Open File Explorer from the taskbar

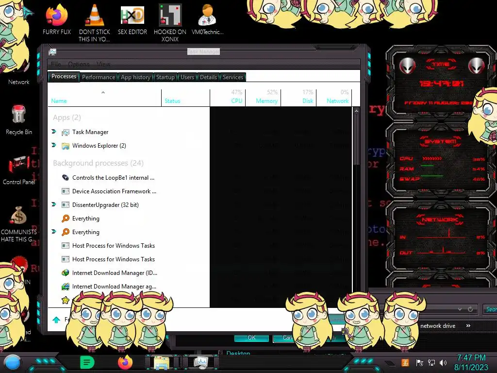[x=161, y=362]
